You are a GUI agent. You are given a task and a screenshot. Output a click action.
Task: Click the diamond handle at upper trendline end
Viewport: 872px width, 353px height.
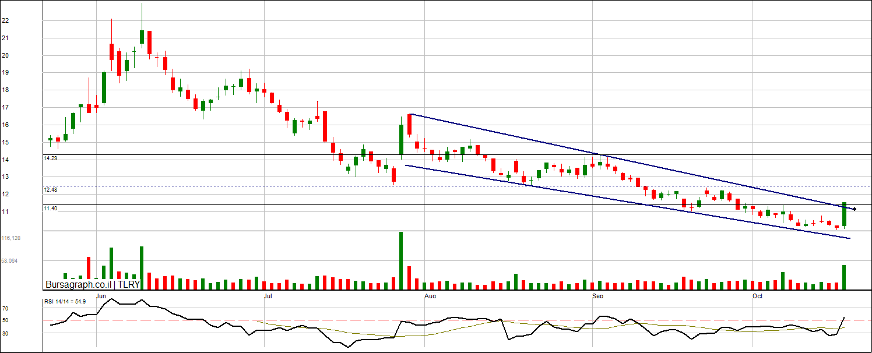[855, 209]
